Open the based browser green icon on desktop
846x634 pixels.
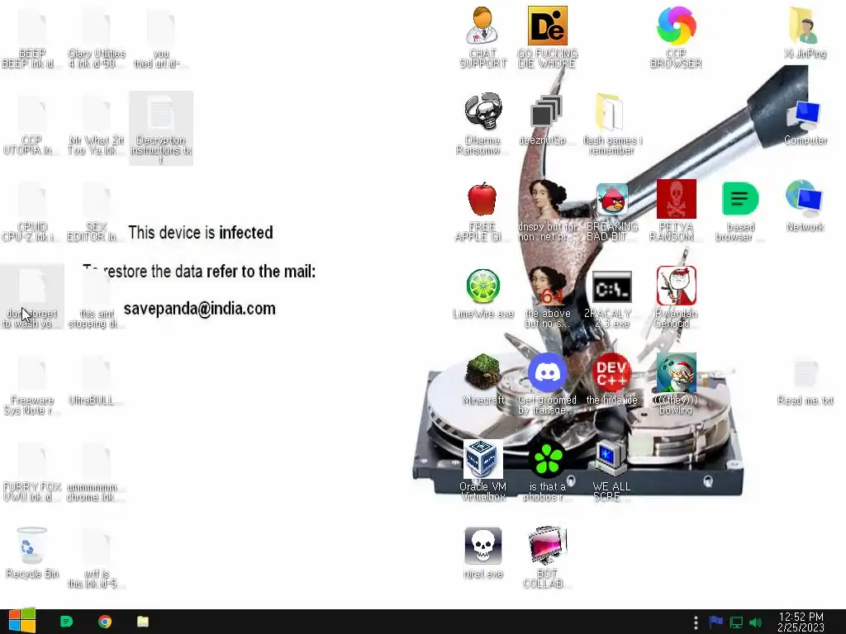[740, 211]
